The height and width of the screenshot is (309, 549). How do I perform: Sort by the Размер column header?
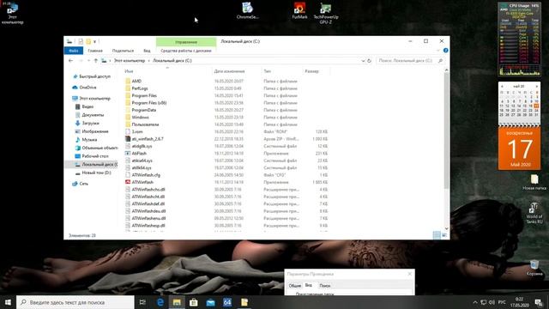point(311,71)
